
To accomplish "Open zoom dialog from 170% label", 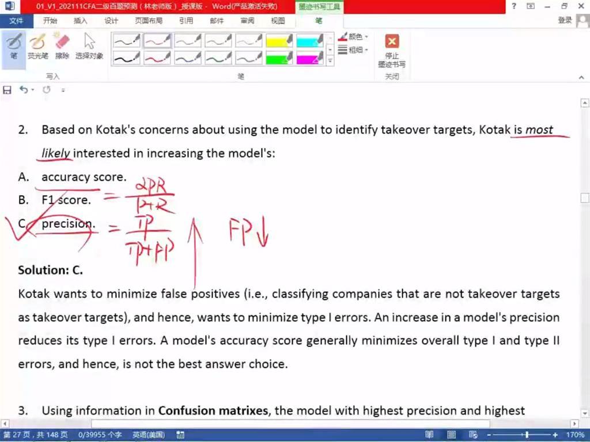I will (575, 435).
